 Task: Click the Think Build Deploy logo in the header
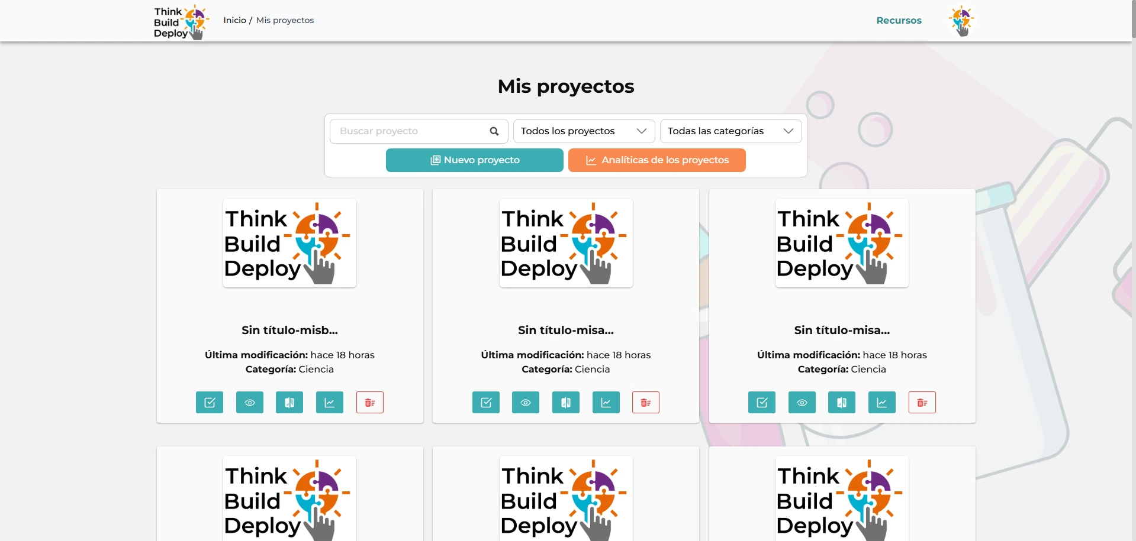(x=181, y=21)
